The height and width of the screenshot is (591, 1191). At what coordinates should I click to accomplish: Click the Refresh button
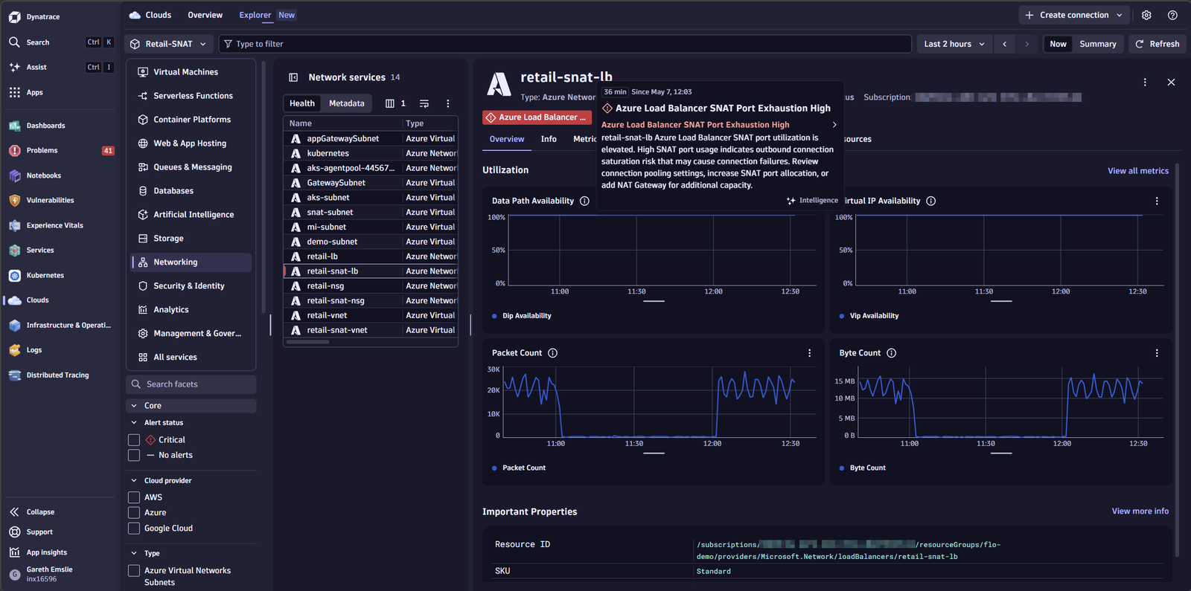click(x=1158, y=44)
